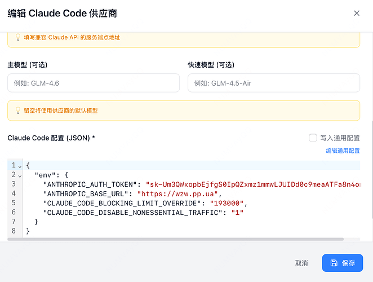The image size is (373, 282).
Task: Click the 填写兼容 Claude API hint text
Action: click(x=72, y=37)
